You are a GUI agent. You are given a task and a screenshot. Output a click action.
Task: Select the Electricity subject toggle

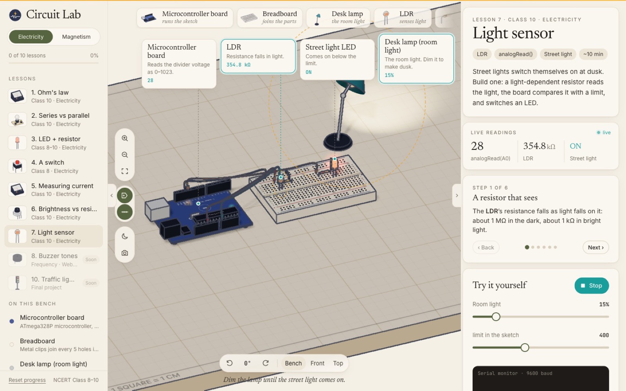31,37
